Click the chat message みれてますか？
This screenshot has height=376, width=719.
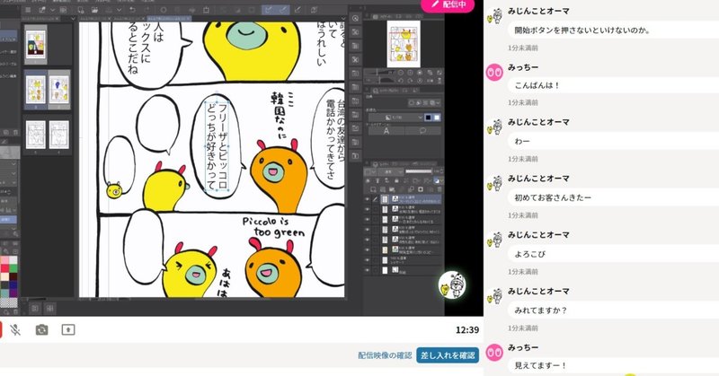point(540,310)
